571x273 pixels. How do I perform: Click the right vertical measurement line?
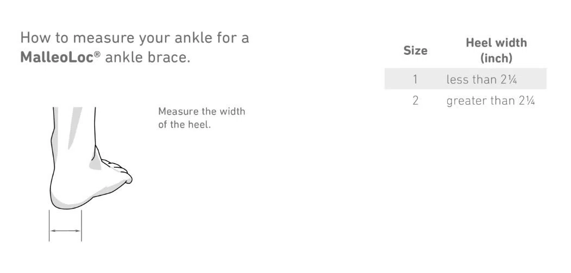pyautogui.click(x=81, y=225)
